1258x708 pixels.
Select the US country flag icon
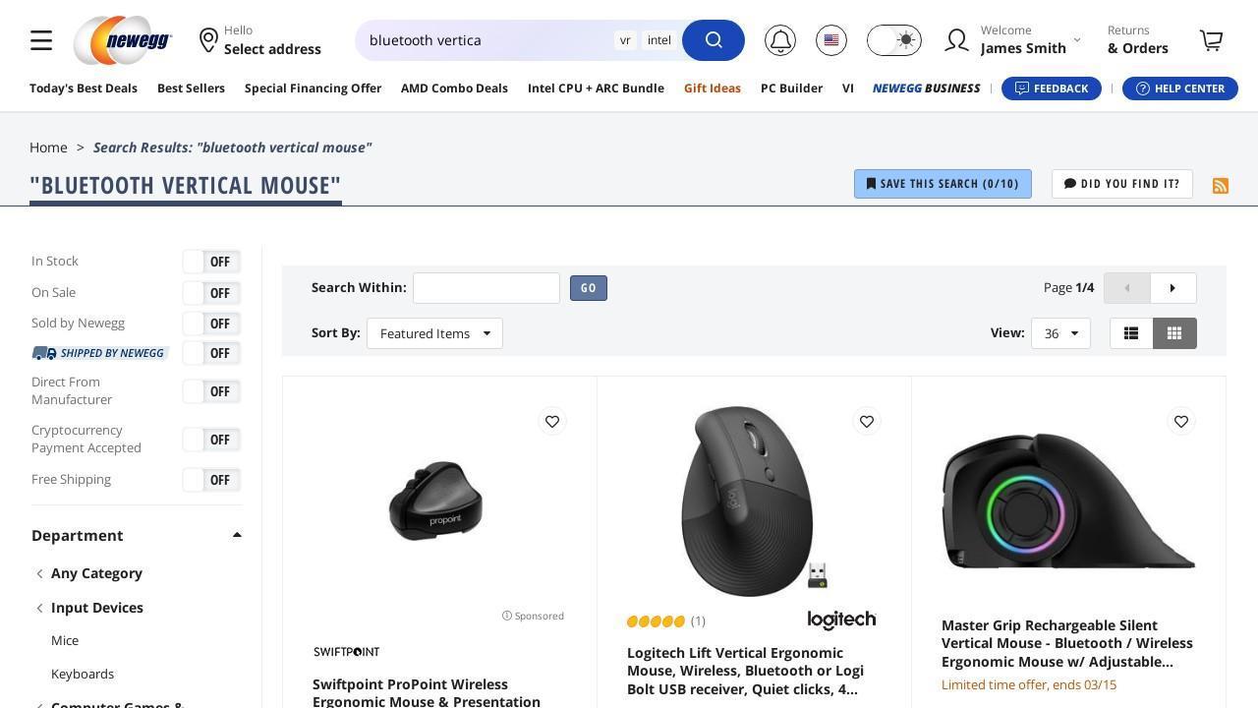pyautogui.click(x=831, y=40)
